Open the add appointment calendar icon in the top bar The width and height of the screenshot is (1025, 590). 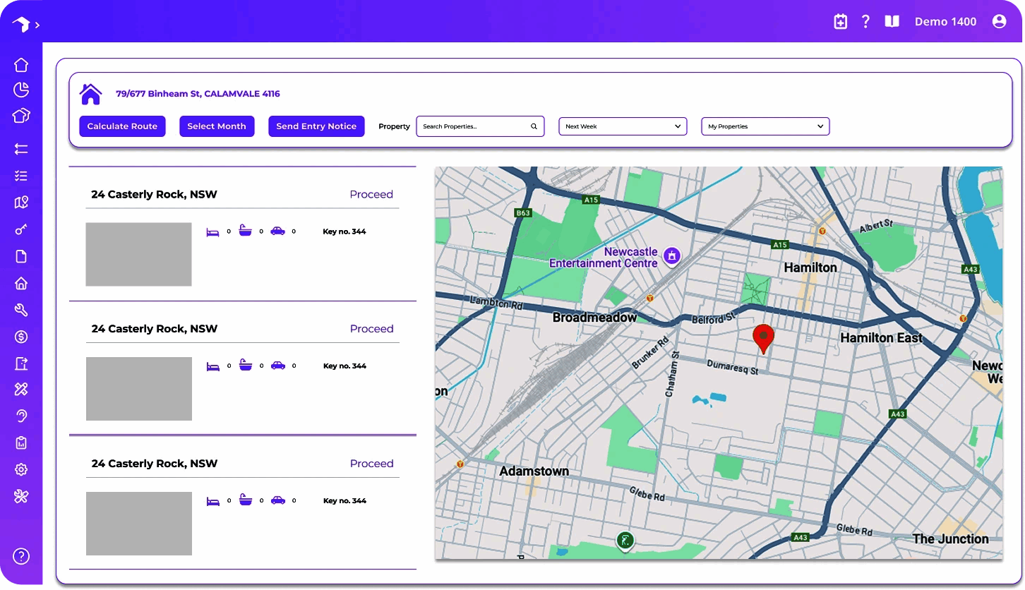840,21
